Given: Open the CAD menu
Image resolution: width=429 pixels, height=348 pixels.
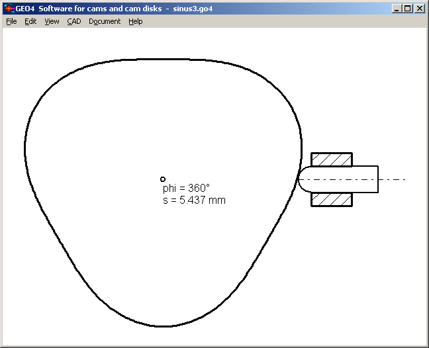Looking at the screenshot, I should pos(73,21).
